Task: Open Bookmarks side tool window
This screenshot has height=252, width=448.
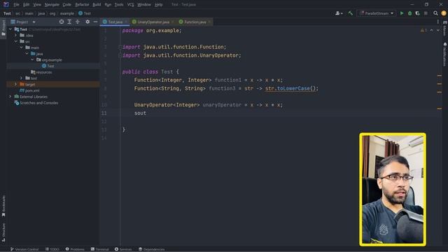Action: pos(3,206)
